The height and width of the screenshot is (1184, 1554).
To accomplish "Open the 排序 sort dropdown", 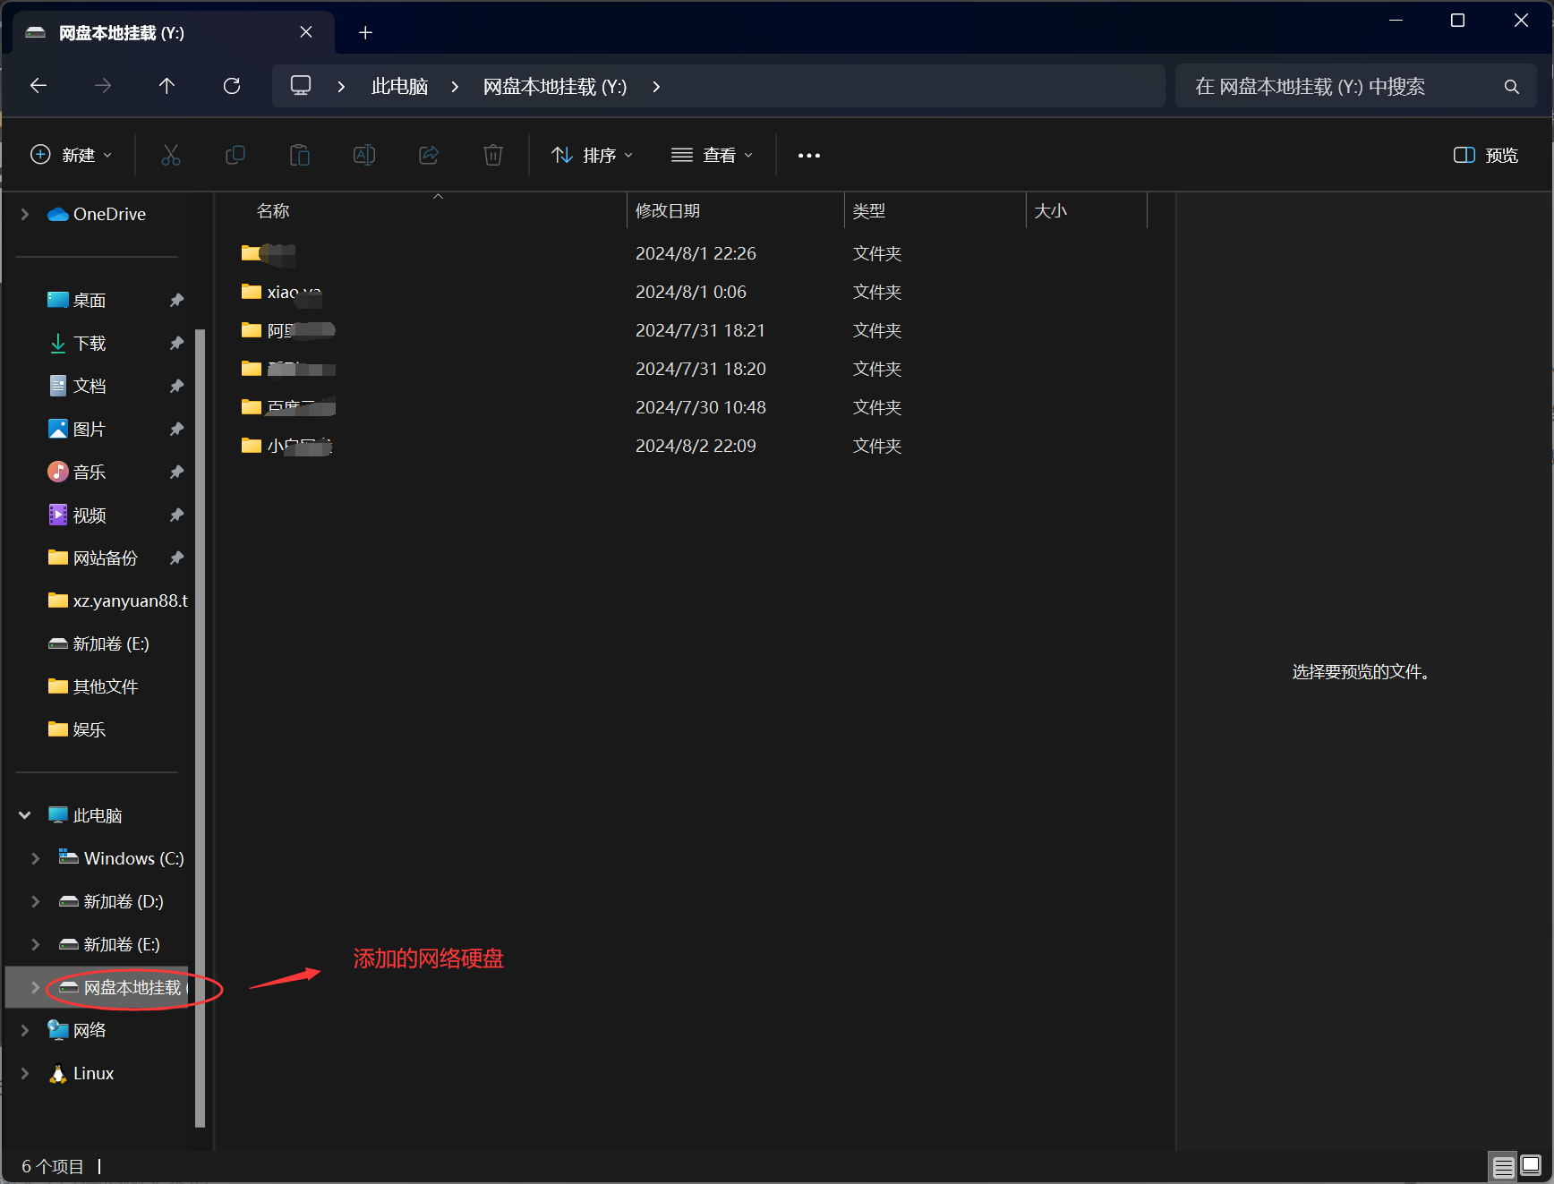I will 592,155.
